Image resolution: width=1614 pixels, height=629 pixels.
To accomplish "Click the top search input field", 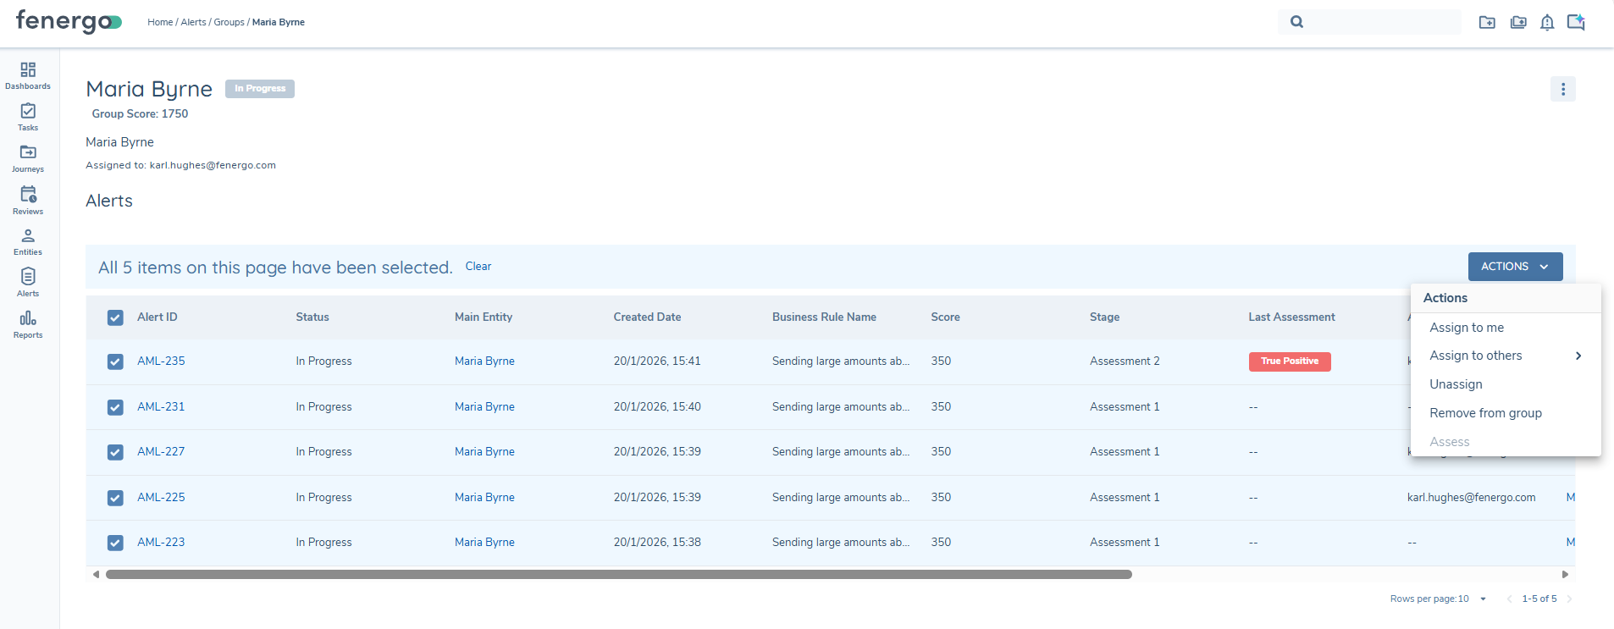I will coord(1380,23).
